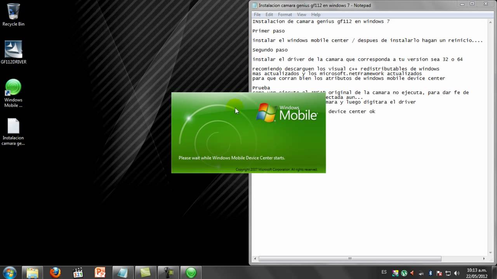Click the 'instalar el driver de la camara' line
The height and width of the screenshot is (279, 497).
pos(357,59)
